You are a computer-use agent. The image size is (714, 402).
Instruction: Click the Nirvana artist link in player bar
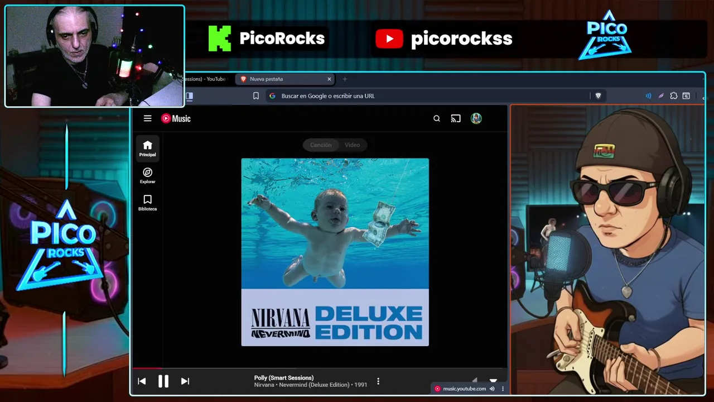point(264,385)
